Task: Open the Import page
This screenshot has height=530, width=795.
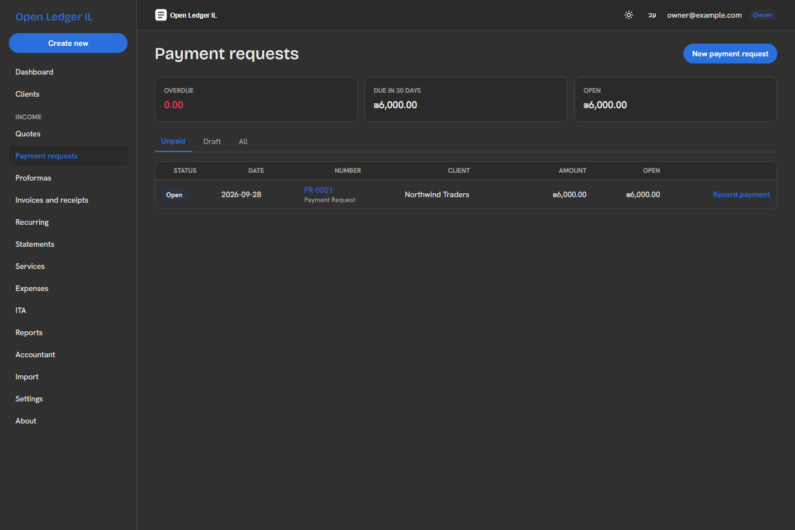Action: [68, 377]
